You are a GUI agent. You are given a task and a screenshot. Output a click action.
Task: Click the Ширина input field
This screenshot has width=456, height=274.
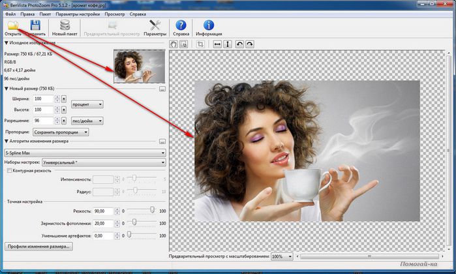pos(43,99)
